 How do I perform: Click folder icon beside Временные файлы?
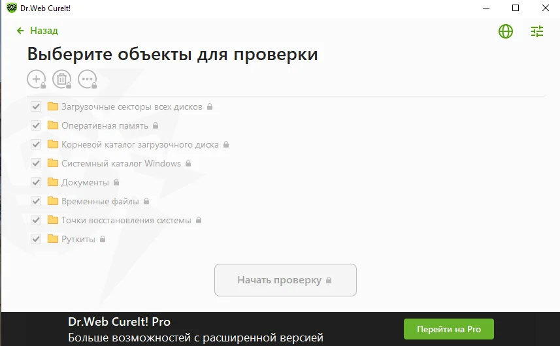pos(53,201)
